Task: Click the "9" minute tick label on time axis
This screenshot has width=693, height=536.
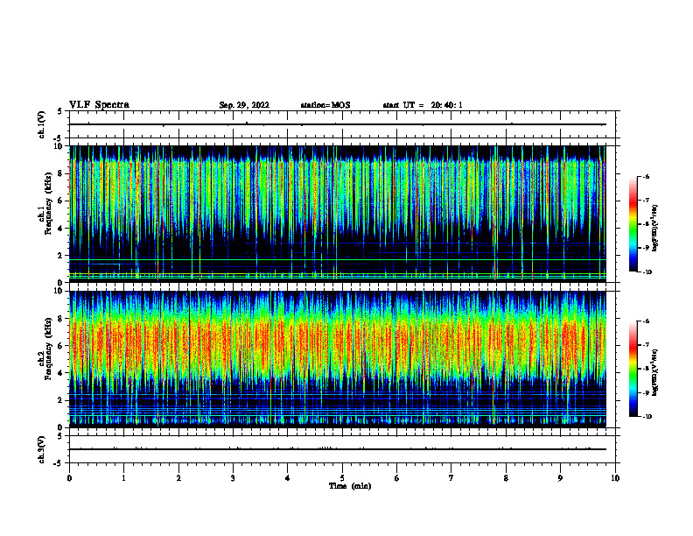Action: [x=560, y=478]
